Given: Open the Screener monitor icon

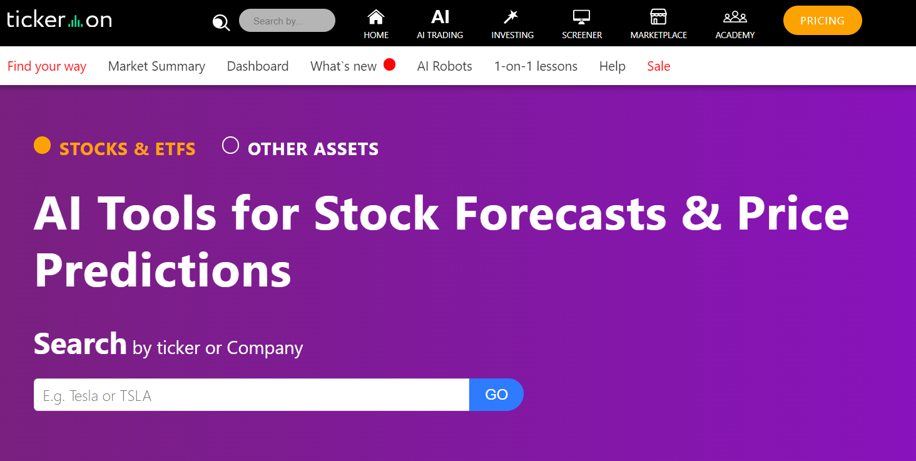Looking at the screenshot, I should click(x=582, y=17).
